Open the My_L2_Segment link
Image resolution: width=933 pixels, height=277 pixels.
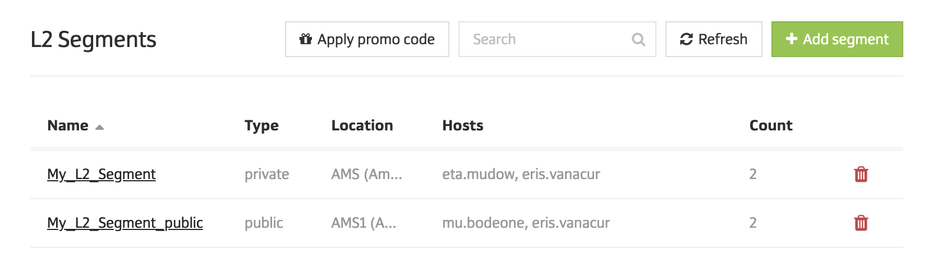tap(102, 175)
